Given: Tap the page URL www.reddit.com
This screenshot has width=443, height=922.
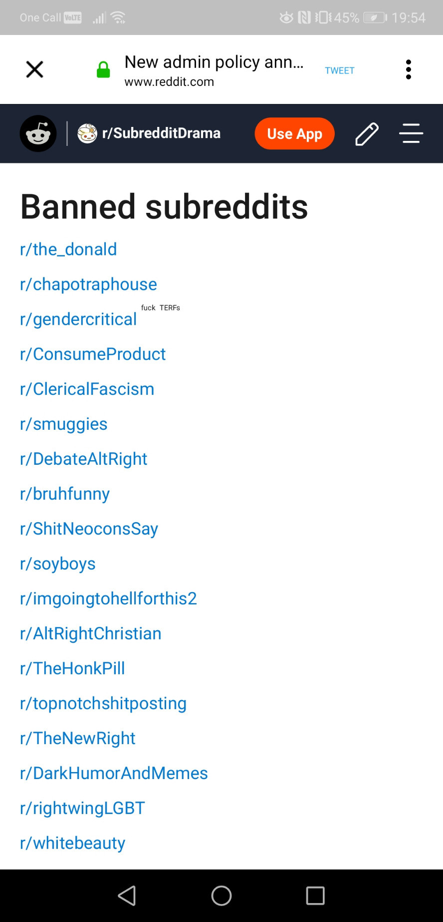Looking at the screenshot, I should click(169, 82).
